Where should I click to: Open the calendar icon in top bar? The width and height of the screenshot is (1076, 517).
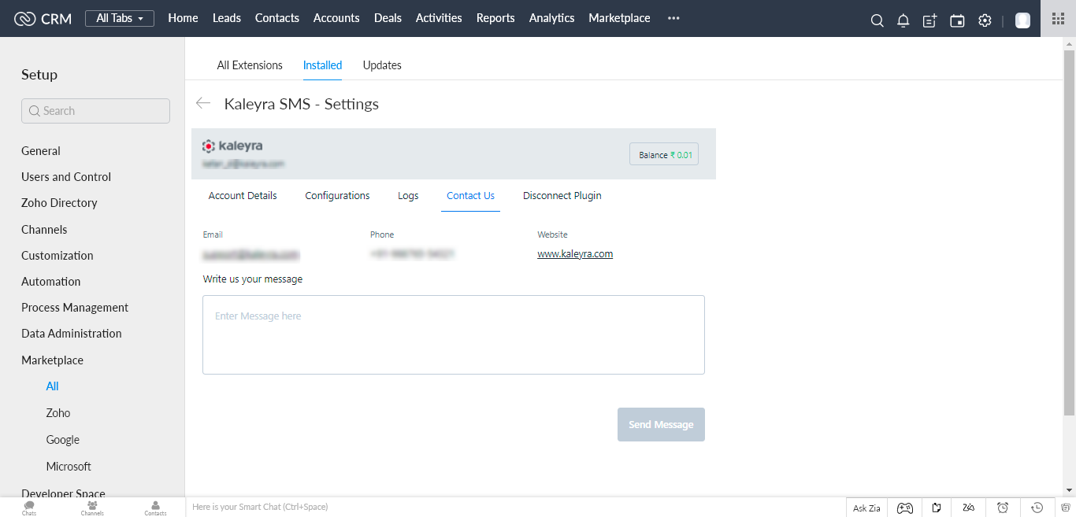(957, 20)
